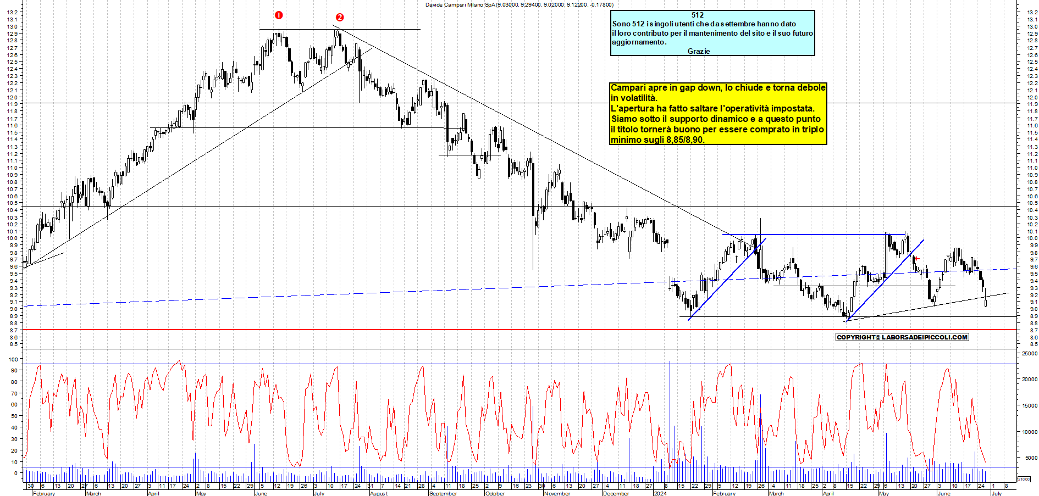Click the "December" month label on the time axis
This screenshot has height=496, width=1039.
tap(616, 493)
